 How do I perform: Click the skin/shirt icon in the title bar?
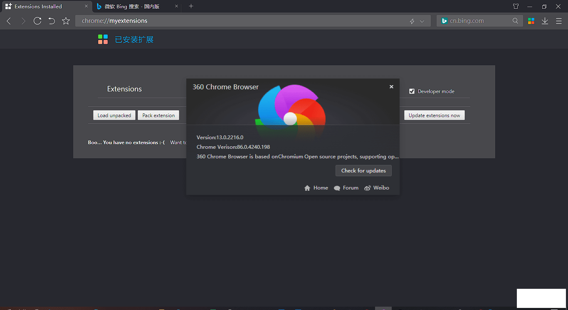[x=516, y=6]
